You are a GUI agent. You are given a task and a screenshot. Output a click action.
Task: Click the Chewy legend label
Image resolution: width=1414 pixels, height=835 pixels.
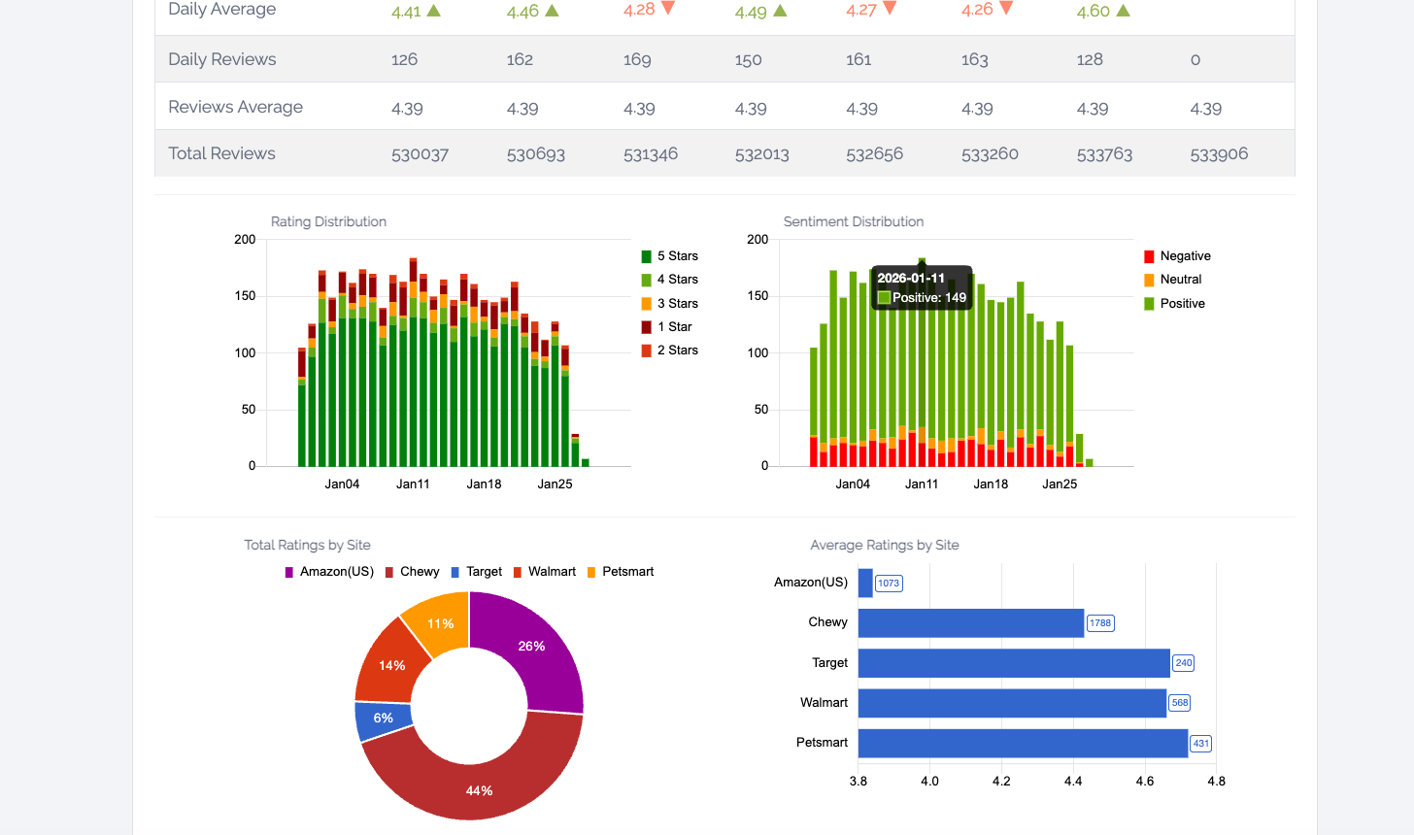tap(419, 572)
